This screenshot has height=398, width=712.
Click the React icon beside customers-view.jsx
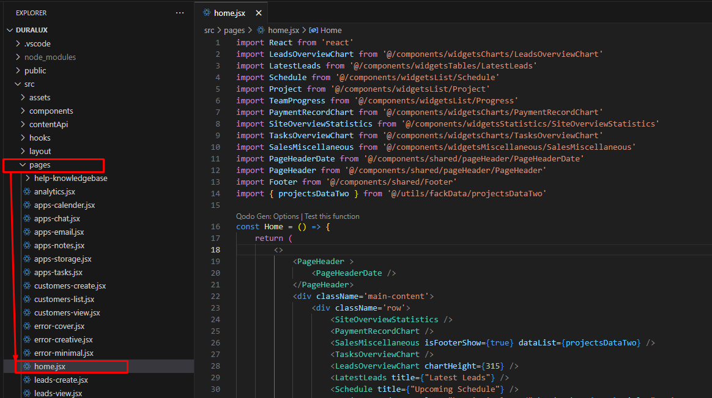click(28, 312)
